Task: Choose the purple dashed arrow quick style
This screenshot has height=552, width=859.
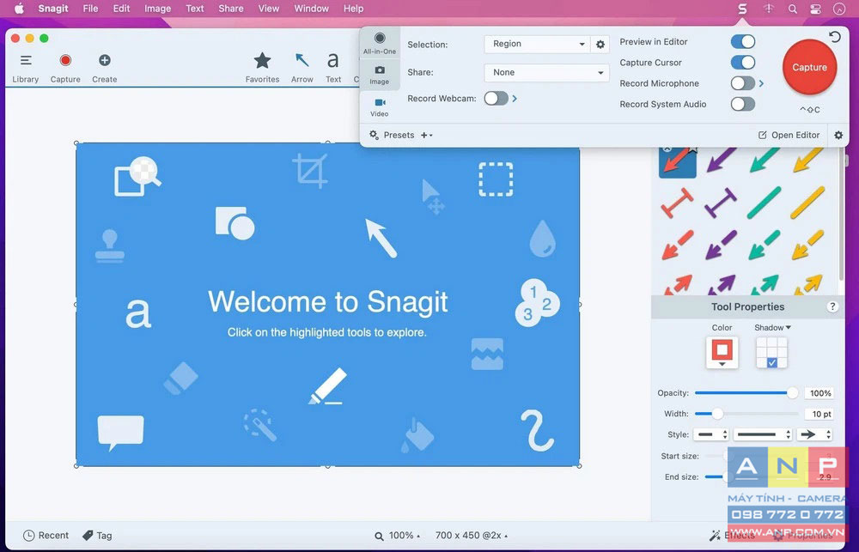Action: pyautogui.click(x=721, y=245)
